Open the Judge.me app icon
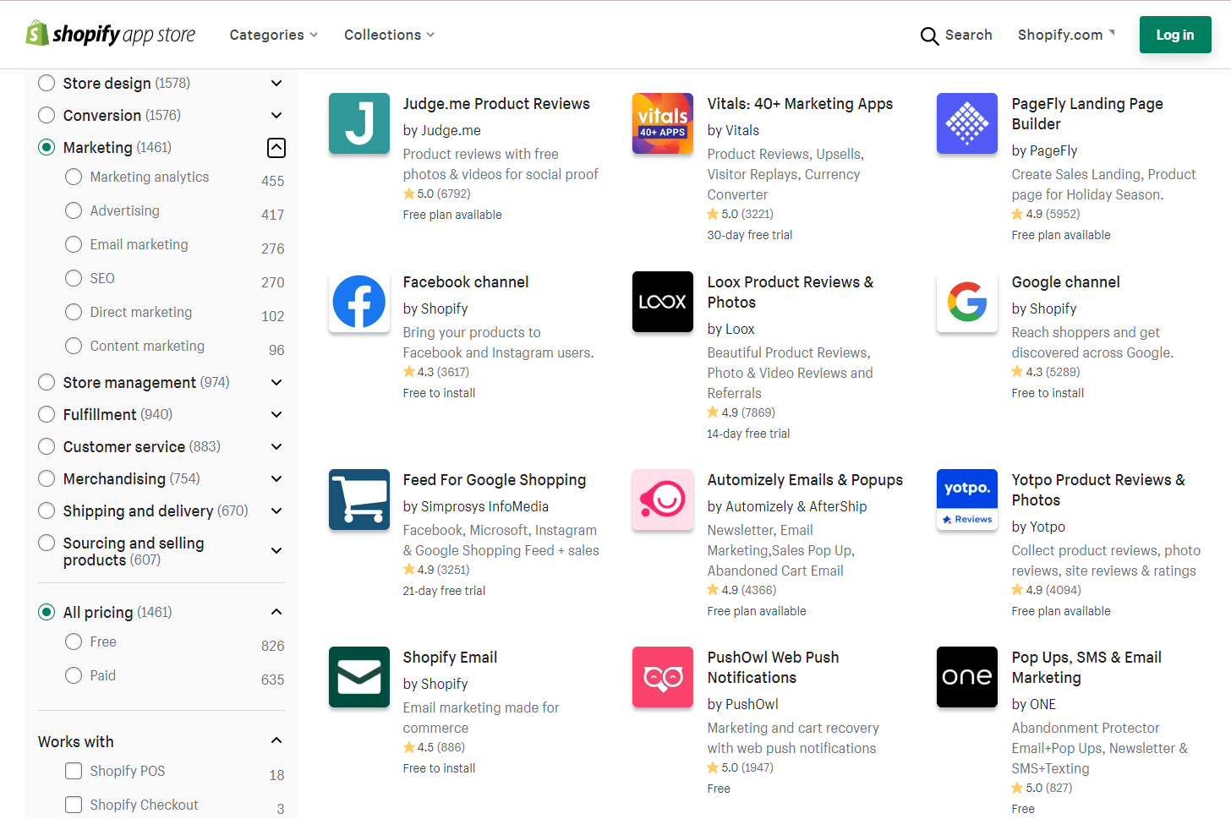1231x819 pixels. click(x=359, y=123)
